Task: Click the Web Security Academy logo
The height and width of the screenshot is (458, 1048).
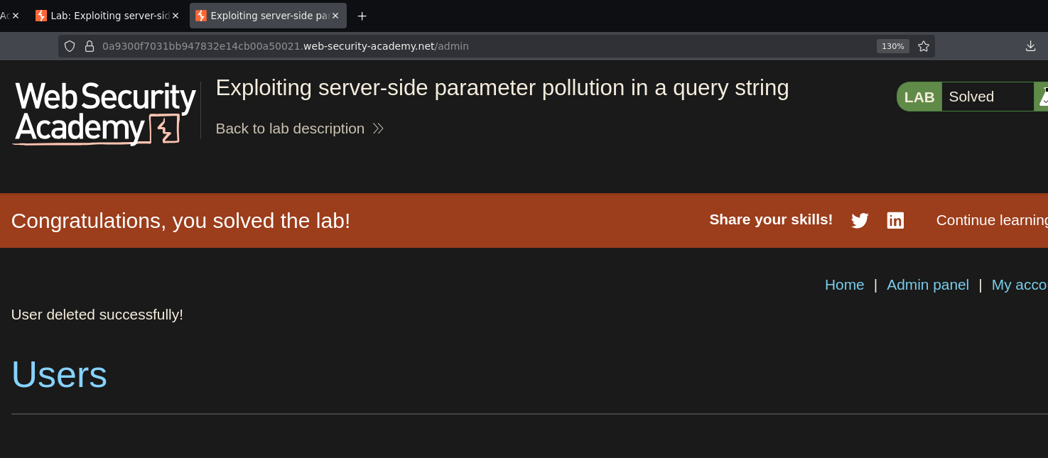Action: pyautogui.click(x=104, y=114)
